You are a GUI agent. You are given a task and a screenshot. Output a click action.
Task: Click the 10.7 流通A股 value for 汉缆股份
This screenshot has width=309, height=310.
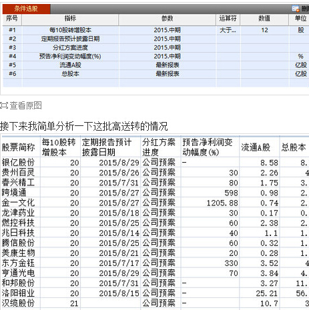tap(269, 303)
